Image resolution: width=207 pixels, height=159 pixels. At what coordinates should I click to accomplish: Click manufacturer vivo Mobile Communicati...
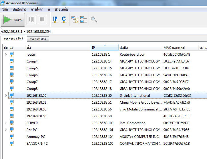(x=141, y=109)
